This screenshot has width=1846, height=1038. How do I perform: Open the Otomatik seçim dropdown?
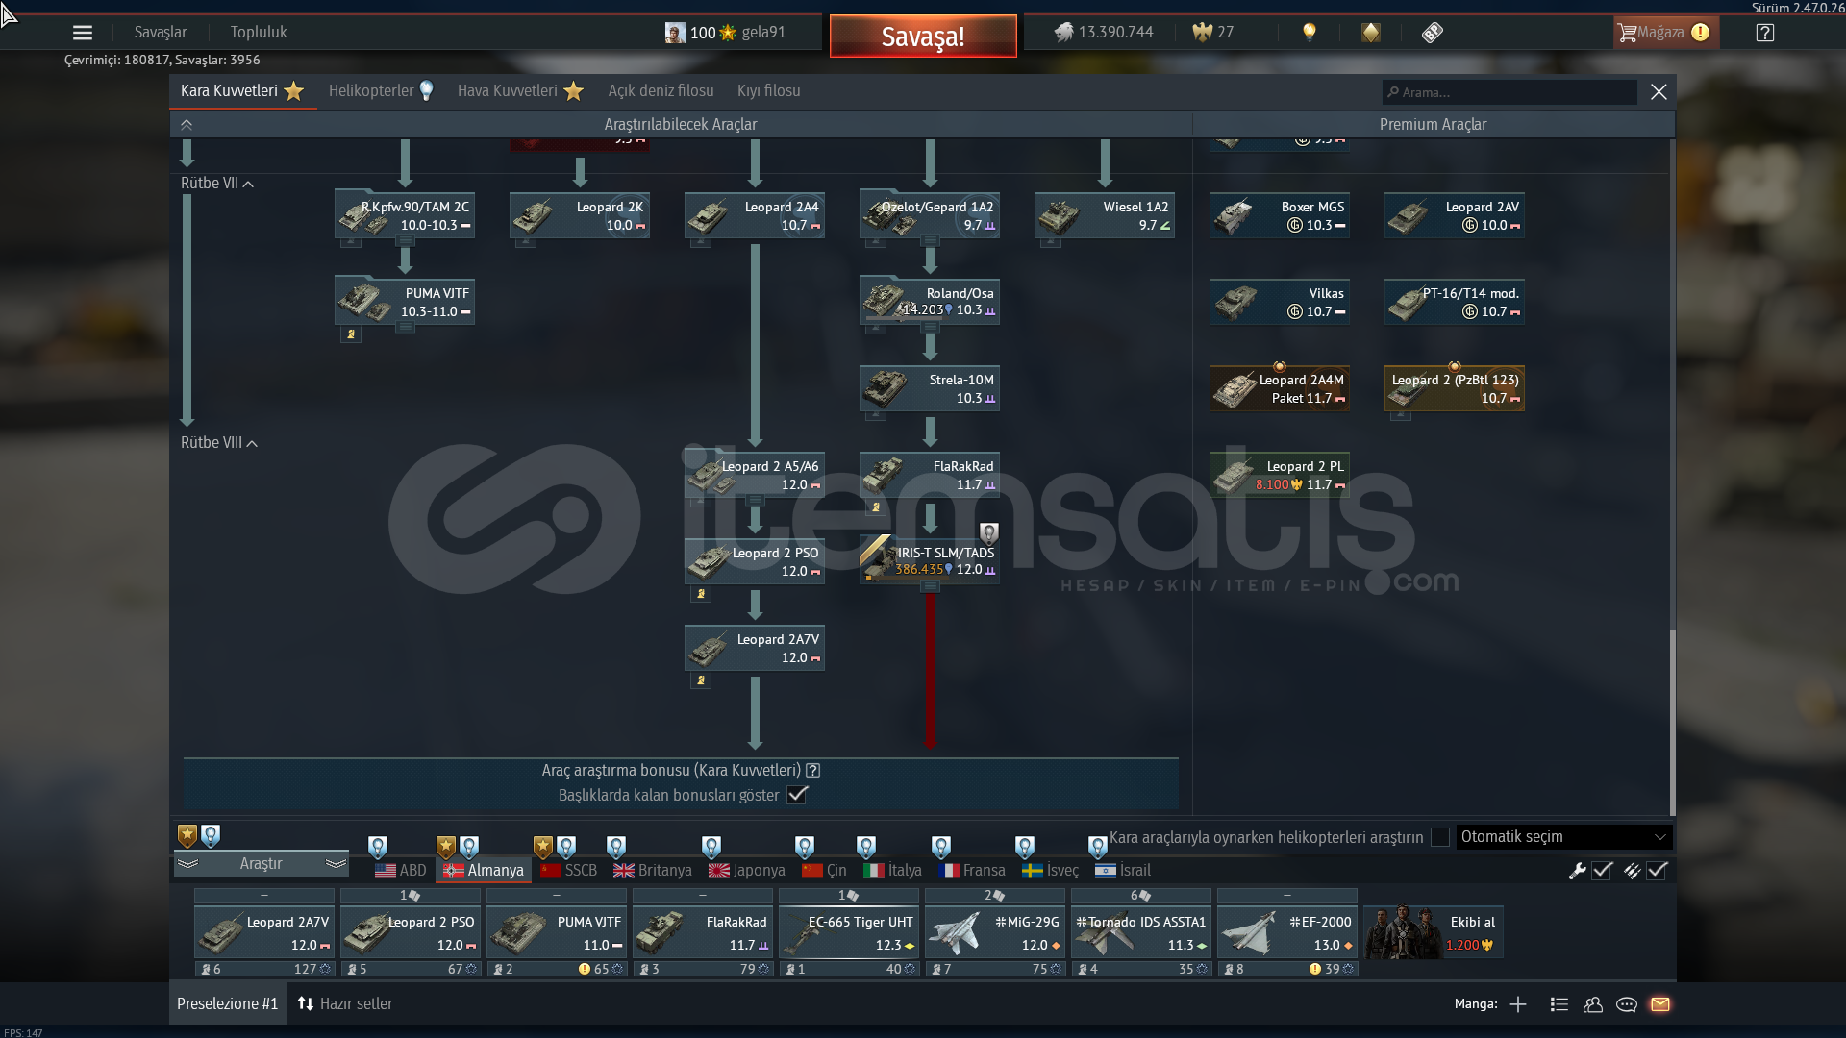point(1564,837)
